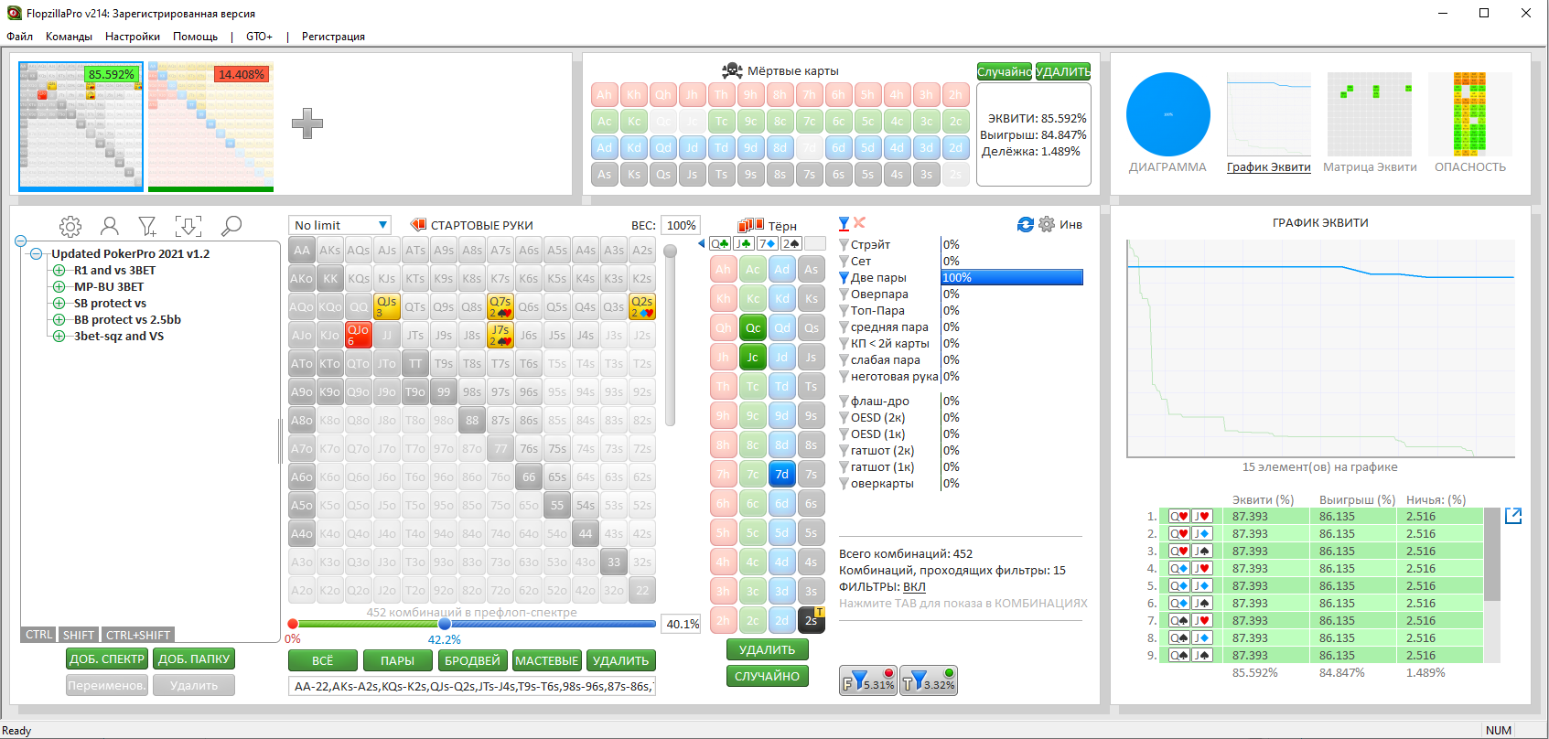Select the Qc card in the turn grid

(x=752, y=327)
